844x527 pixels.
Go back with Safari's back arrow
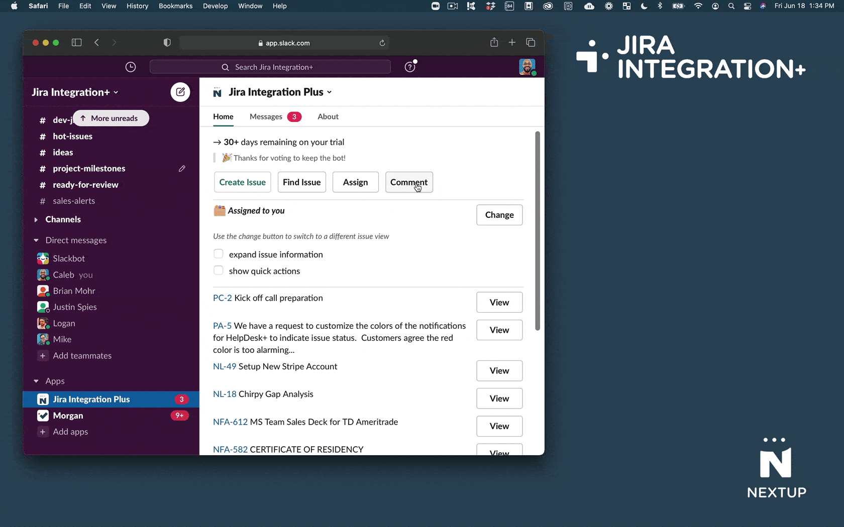97,43
